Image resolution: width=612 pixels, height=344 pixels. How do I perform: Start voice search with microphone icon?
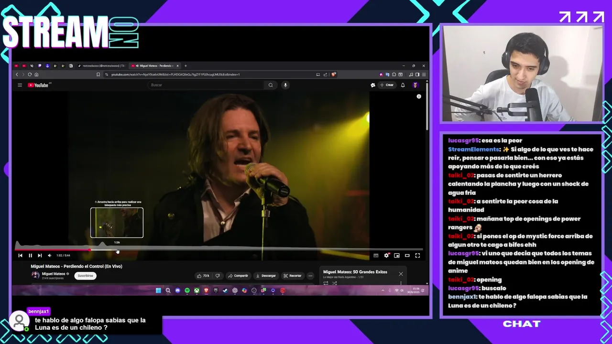coord(285,85)
